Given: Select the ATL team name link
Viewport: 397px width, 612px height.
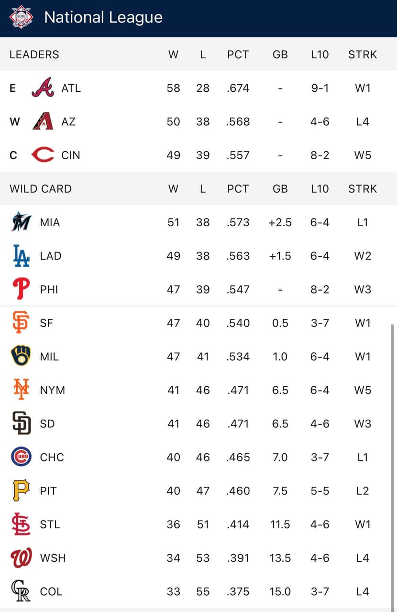Looking at the screenshot, I should point(71,88).
